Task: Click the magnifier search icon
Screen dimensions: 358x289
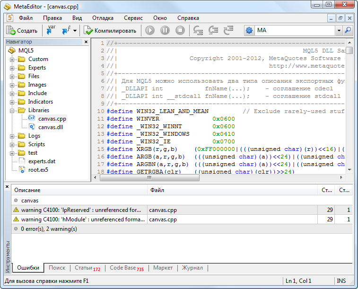Action: coord(348,30)
